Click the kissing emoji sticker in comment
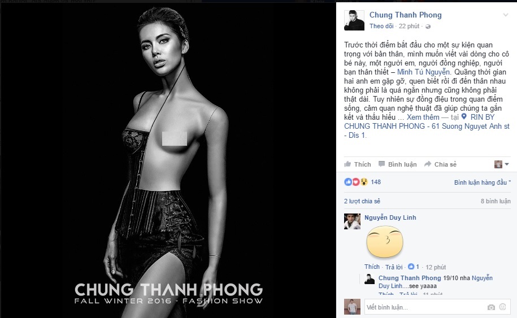The image size is (517, 318). (385, 242)
